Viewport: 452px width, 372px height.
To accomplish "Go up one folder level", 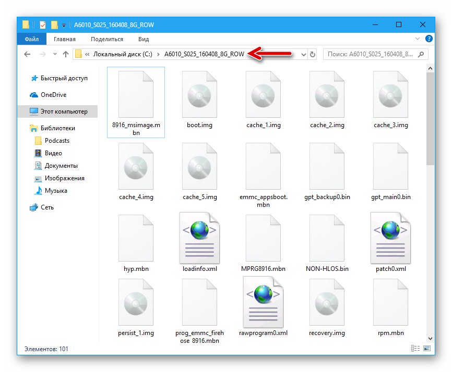I will click(x=66, y=54).
